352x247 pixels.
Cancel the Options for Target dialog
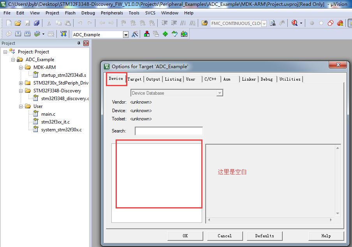click(x=225, y=236)
